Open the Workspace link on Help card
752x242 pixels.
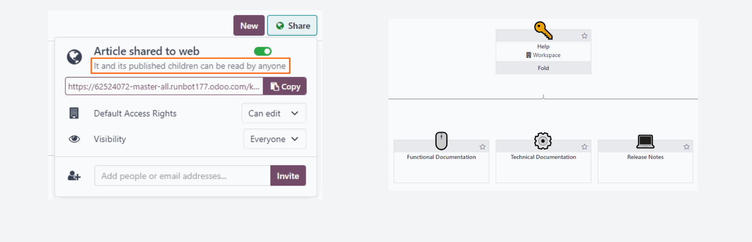click(x=544, y=55)
